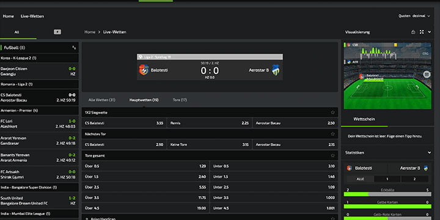Favorite the Tore gesamt market star

(x=333, y=155)
